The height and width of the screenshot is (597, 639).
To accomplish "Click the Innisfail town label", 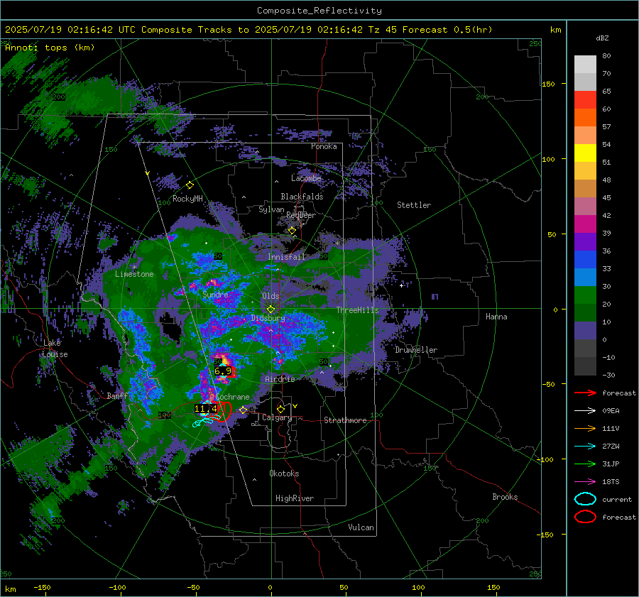I will [286, 257].
